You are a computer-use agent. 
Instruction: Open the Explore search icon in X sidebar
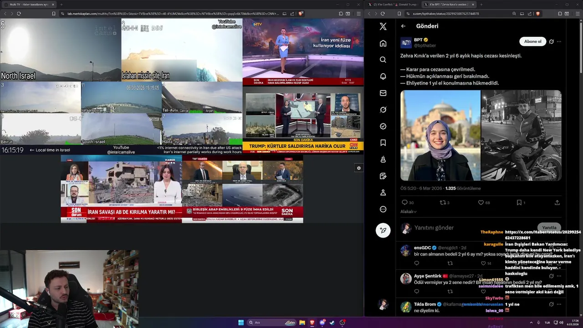[383, 60]
